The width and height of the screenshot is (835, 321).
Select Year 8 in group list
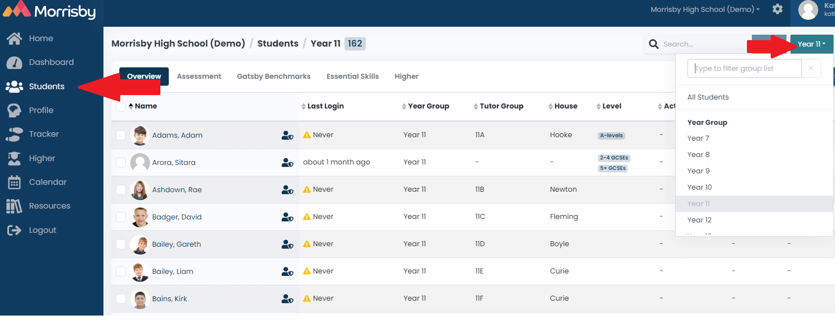[x=754, y=155]
